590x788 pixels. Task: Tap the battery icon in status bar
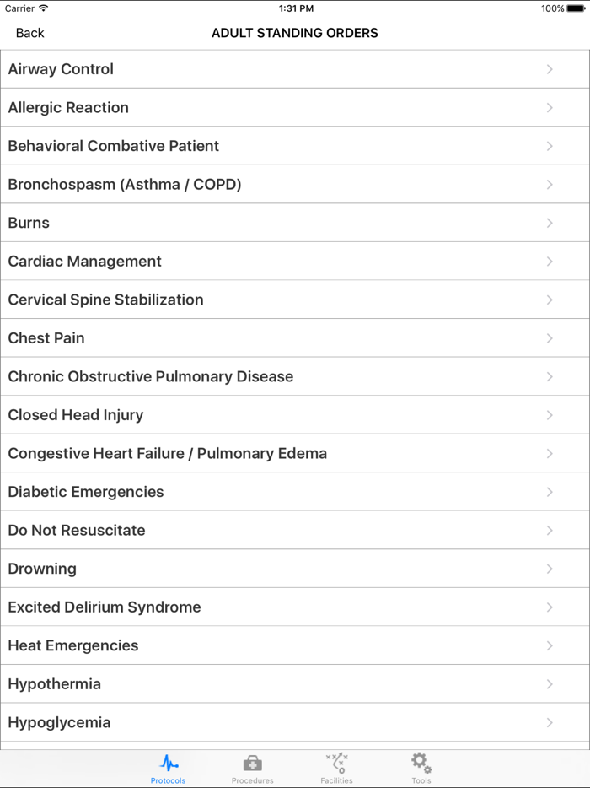pyautogui.click(x=576, y=8)
